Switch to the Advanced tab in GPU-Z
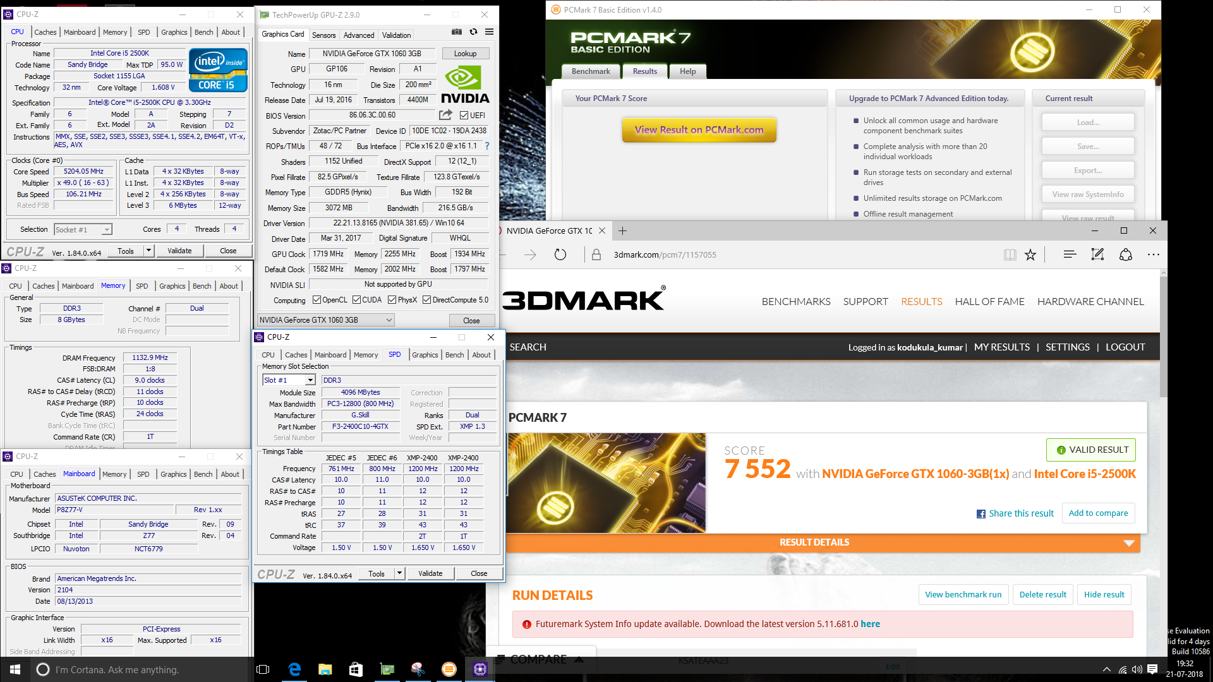Viewport: 1213px width, 682px height. click(359, 35)
